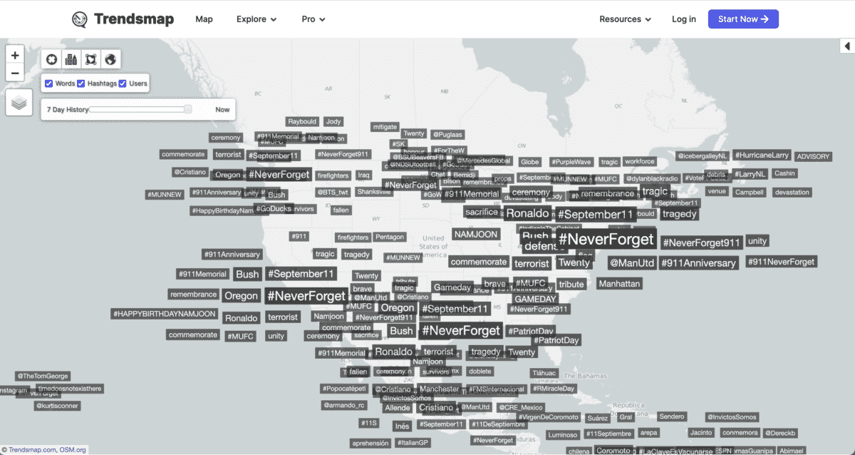This screenshot has width=855, height=455.
Task: Click the #ItalianGP hashtag
Action: pos(413,443)
